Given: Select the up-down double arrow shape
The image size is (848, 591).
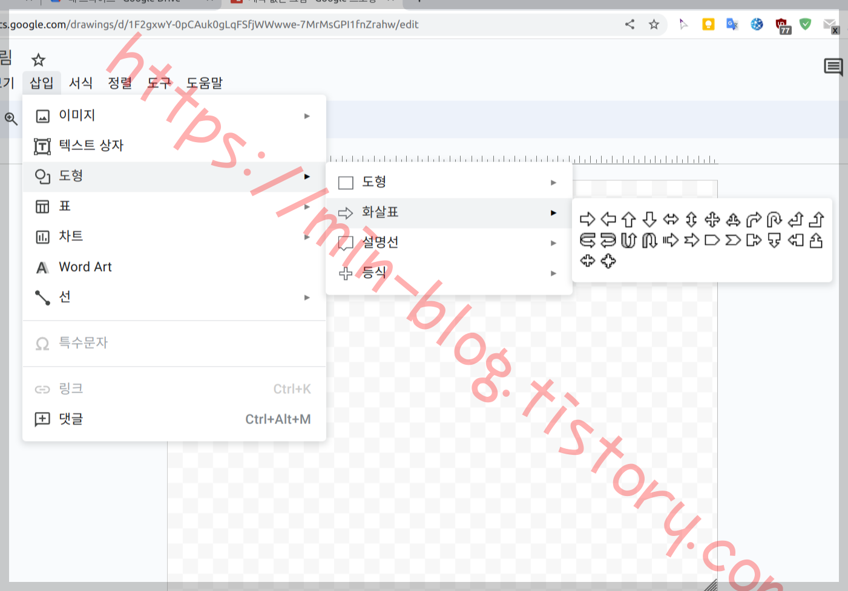Looking at the screenshot, I should [x=691, y=219].
